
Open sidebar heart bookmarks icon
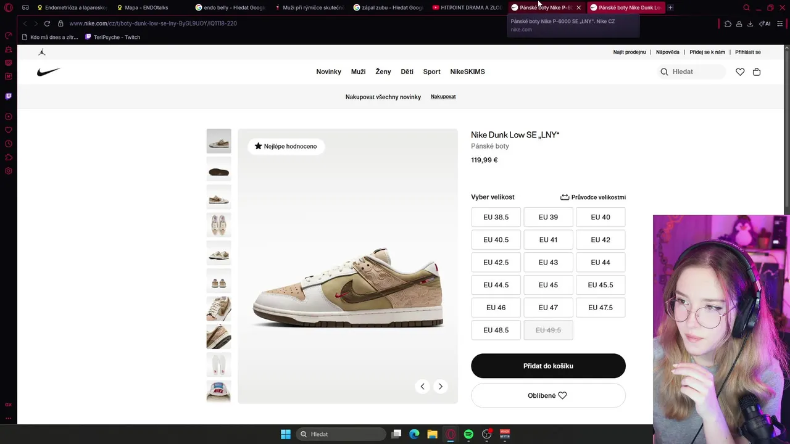[x=9, y=130]
